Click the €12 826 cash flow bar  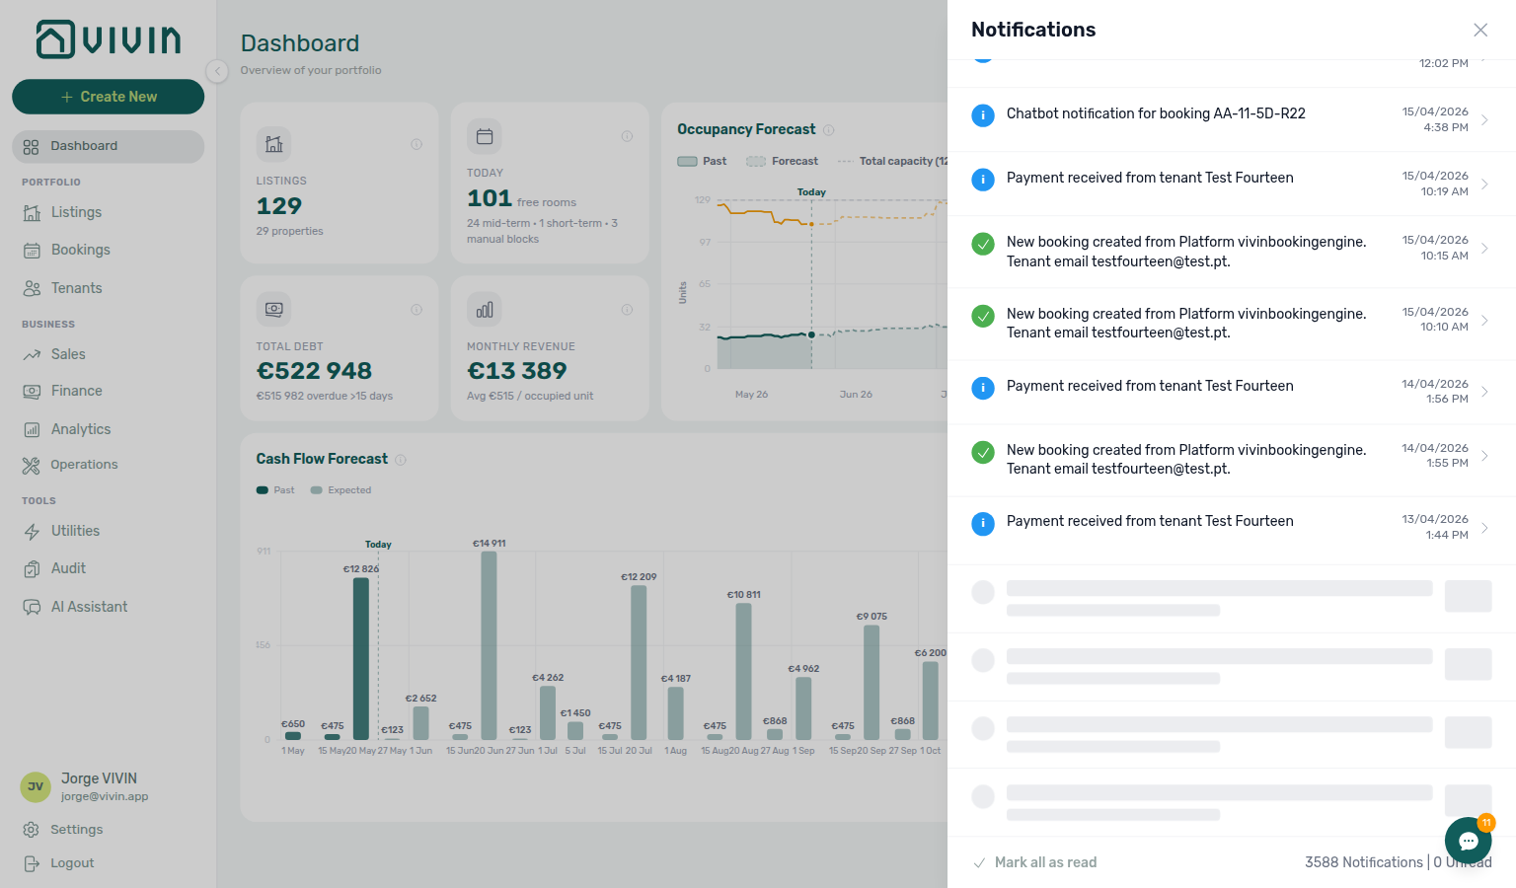[361, 658]
